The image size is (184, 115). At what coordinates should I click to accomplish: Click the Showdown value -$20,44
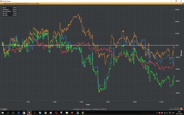click(15, 10)
